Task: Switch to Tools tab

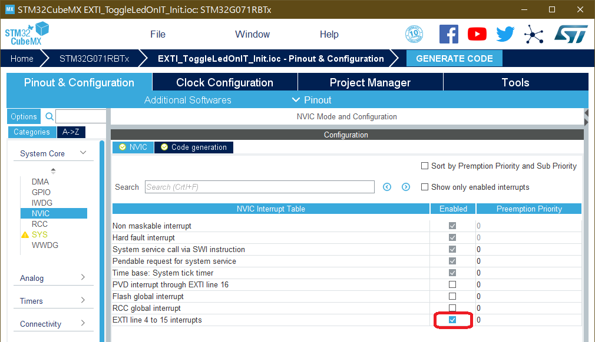Action: (515, 82)
